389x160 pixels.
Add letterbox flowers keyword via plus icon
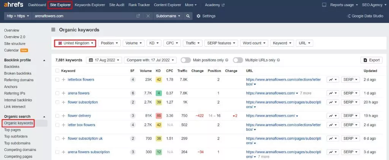(x=63, y=80)
